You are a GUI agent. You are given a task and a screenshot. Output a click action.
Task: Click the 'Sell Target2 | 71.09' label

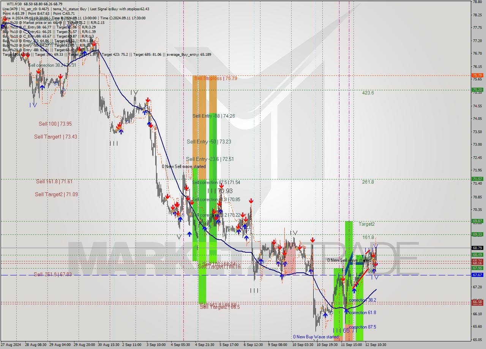56,194
